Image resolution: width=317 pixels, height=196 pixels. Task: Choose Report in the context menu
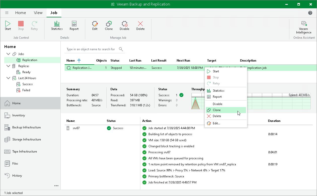pyautogui.click(x=226, y=97)
